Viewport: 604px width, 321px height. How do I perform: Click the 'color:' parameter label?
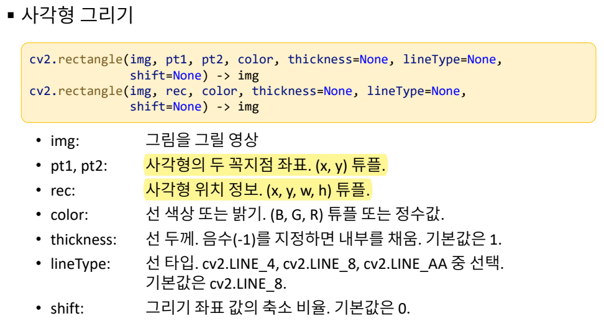(x=70, y=215)
